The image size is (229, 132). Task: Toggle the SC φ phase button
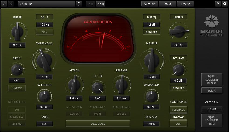pyautogui.click(x=44, y=32)
